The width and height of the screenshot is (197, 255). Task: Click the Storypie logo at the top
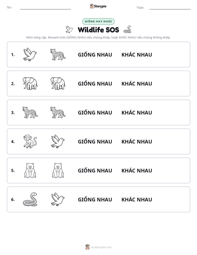click(98, 6)
